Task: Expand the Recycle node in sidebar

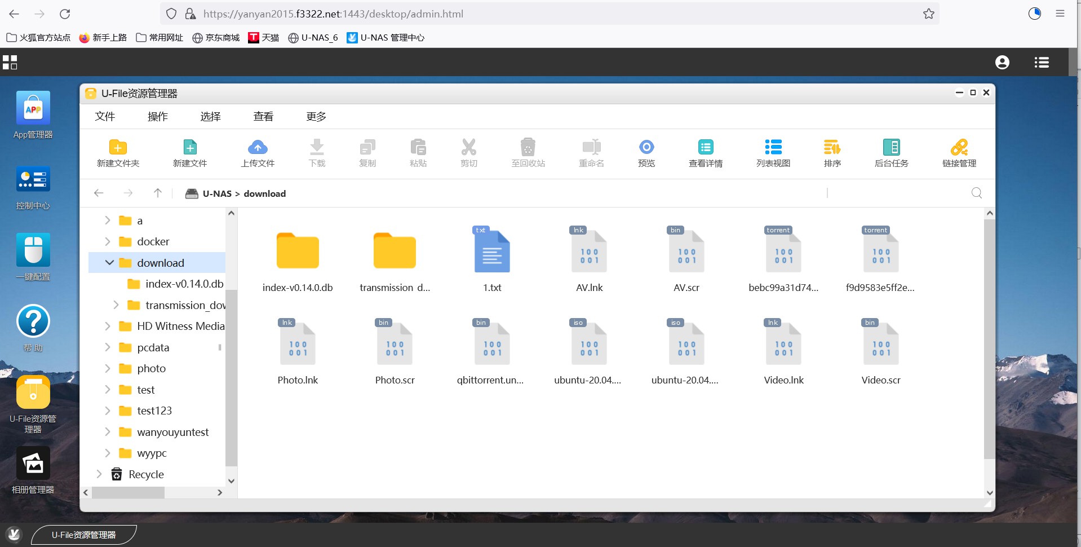Action: click(x=99, y=474)
